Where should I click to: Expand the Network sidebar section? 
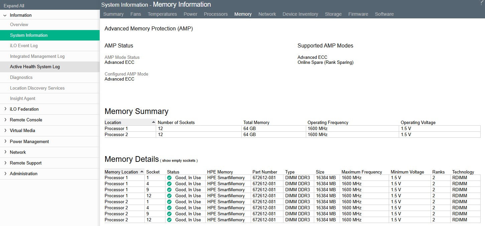click(5, 152)
